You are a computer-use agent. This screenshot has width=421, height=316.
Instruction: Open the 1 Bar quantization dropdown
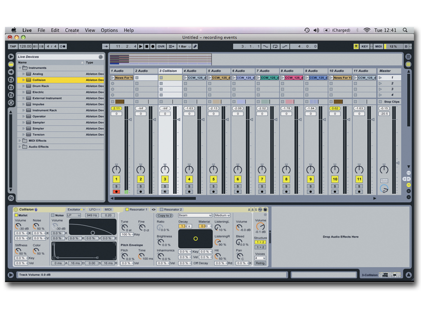[x=184, y=46]
